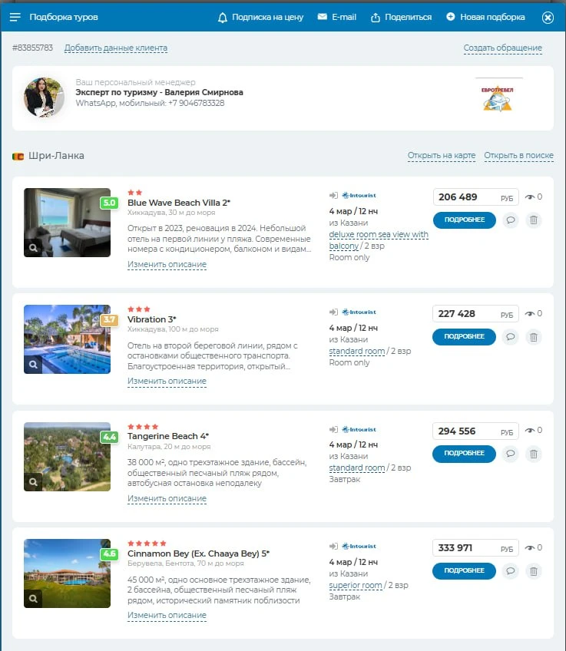Click the Sri Lanka flag icon
Screen dimensions: 566x651
point(18,156)
